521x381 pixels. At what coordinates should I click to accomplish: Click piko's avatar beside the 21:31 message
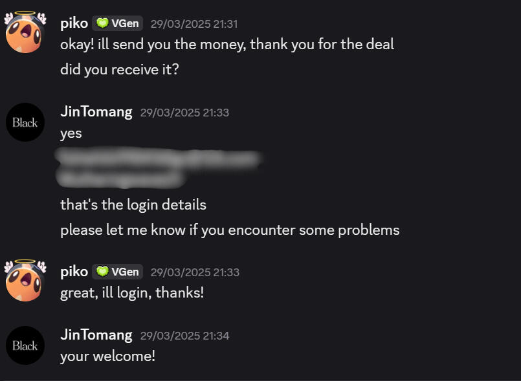tap(25, 32)
